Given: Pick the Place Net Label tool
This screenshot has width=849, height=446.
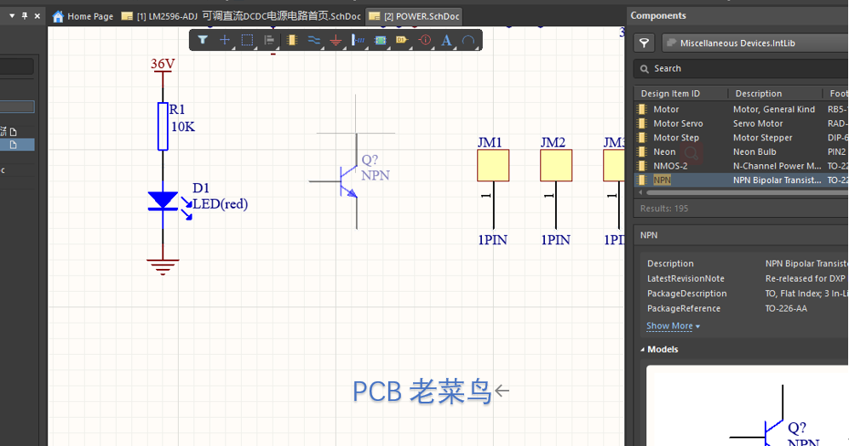Looking at the screenshot, I should (359, 40).
